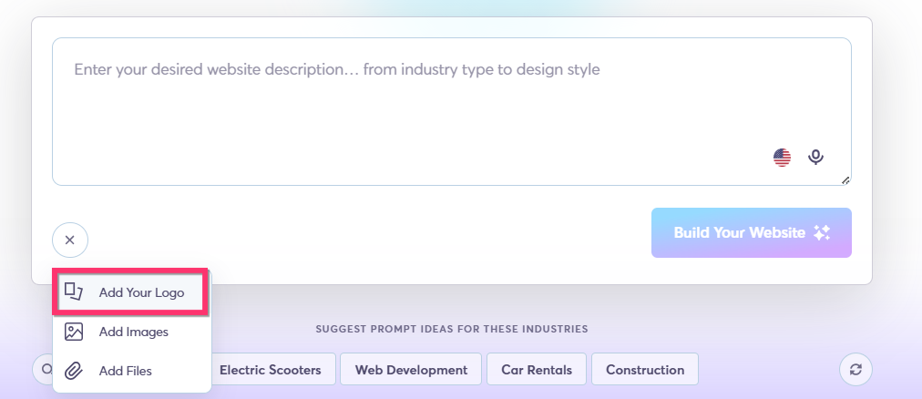Screen dimensions: 922x399
Task: Click Build Your Website button text
Action: 739,232
